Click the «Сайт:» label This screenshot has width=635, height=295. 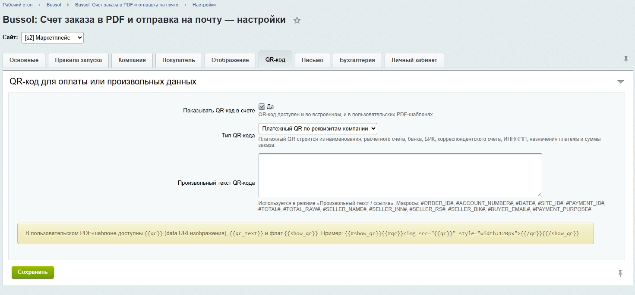10,37
